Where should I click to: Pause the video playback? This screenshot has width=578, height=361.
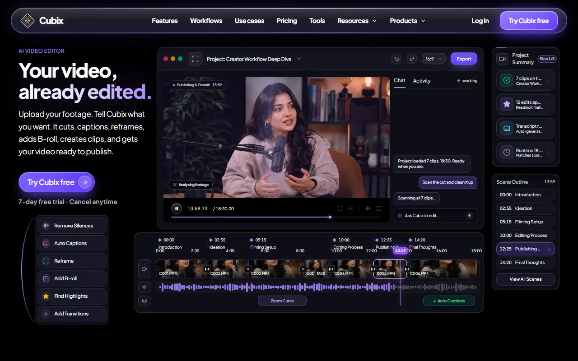click(x=176, y=208)
